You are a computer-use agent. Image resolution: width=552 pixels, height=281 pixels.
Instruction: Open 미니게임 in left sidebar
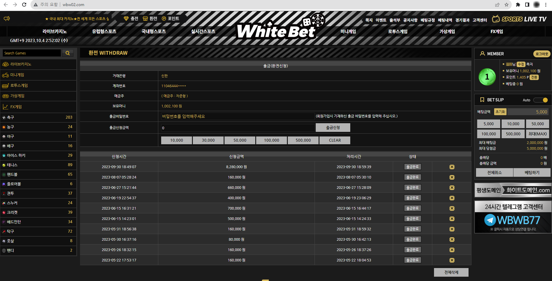pyautogui.click(x=38, y=75)
